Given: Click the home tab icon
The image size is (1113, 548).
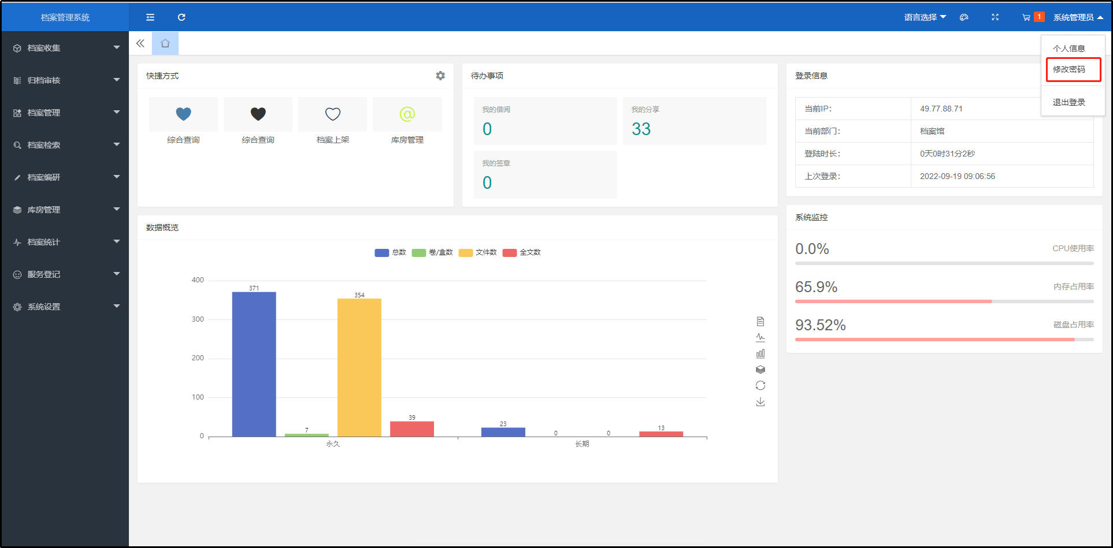Looking at the screenshot, I should (165, 43).
